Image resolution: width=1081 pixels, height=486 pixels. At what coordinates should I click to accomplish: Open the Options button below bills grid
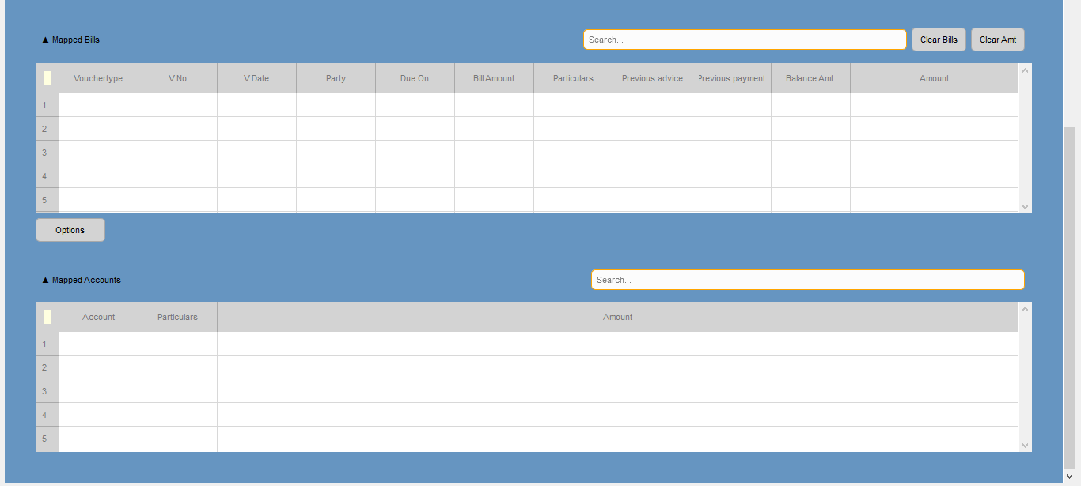point(70,230)
